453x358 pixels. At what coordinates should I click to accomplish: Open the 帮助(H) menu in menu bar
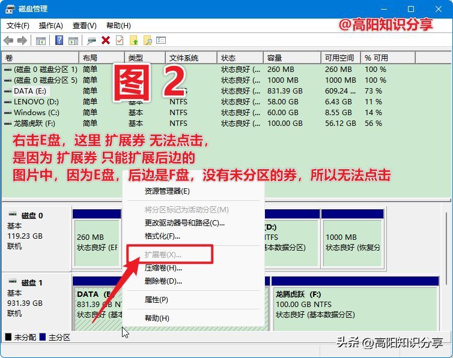point(118,26)
